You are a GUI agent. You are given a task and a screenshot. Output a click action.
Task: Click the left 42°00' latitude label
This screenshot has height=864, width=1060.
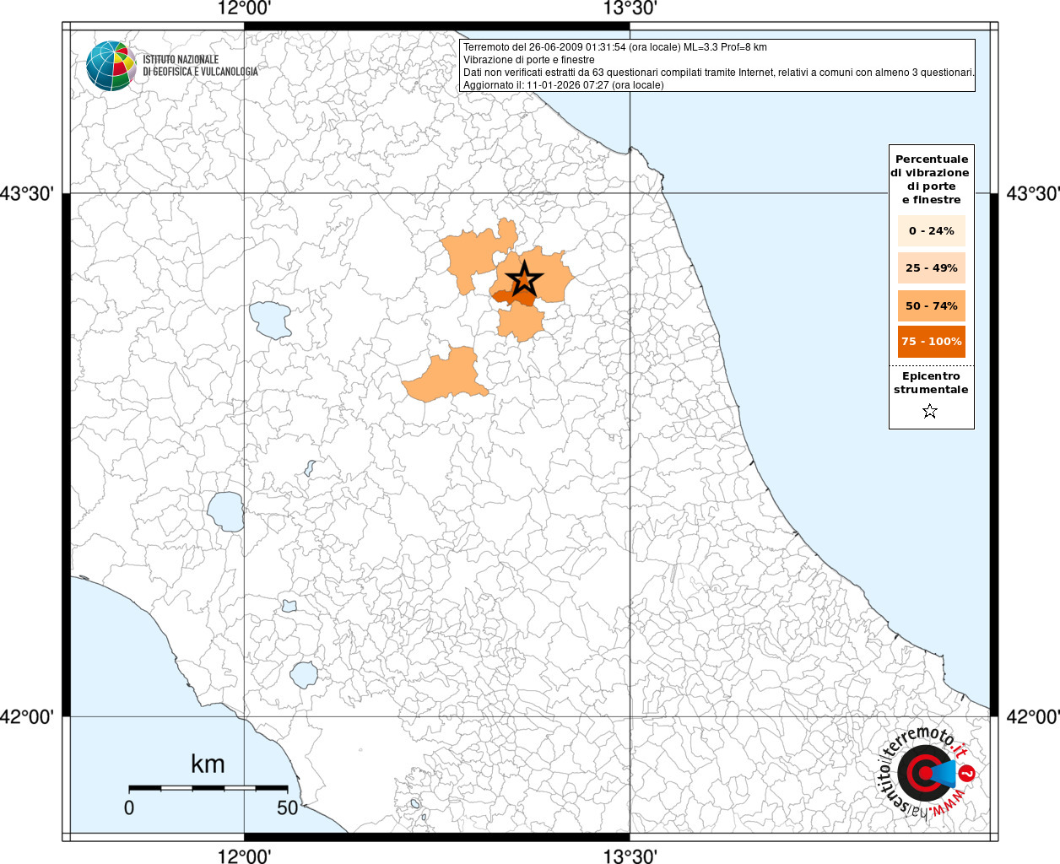(27, 716)
